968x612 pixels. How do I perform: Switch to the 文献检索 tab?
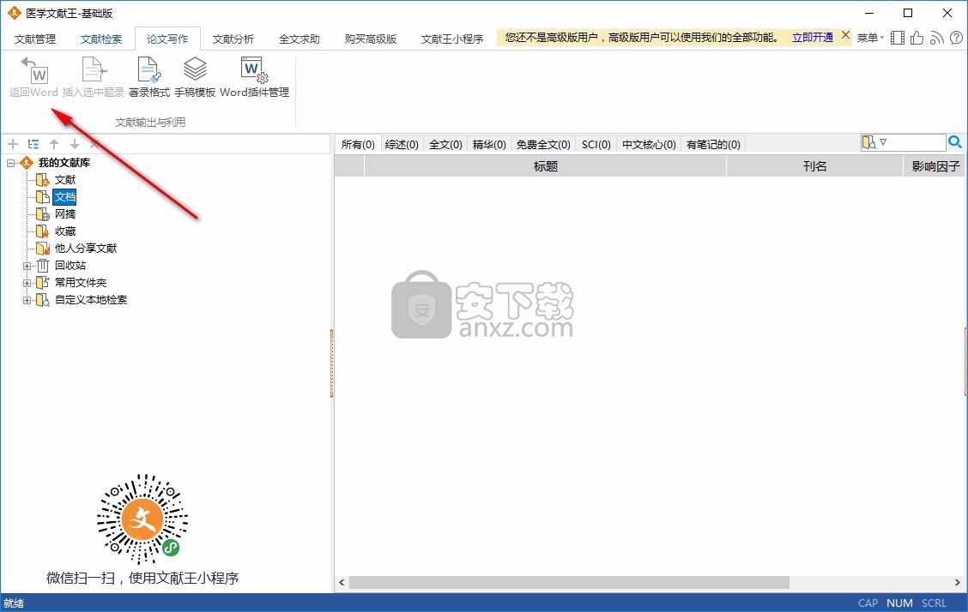point(101,39)
